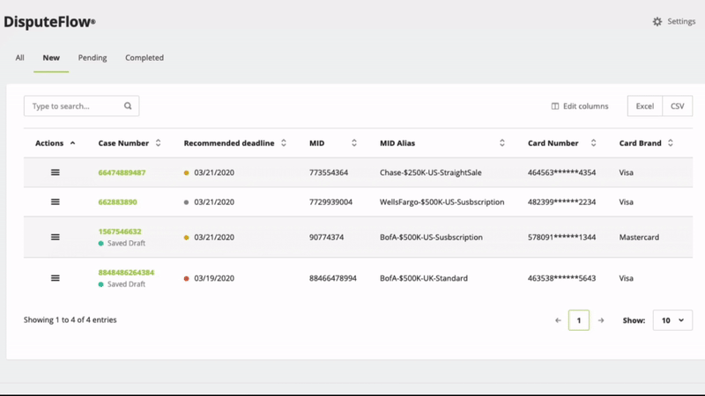Open actions menu for case 662883890
This screenshot has width=705, height=396.
[56, 202]
